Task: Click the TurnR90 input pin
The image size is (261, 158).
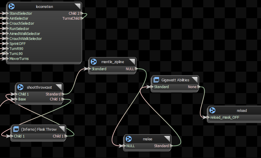Action: [7, 49]
